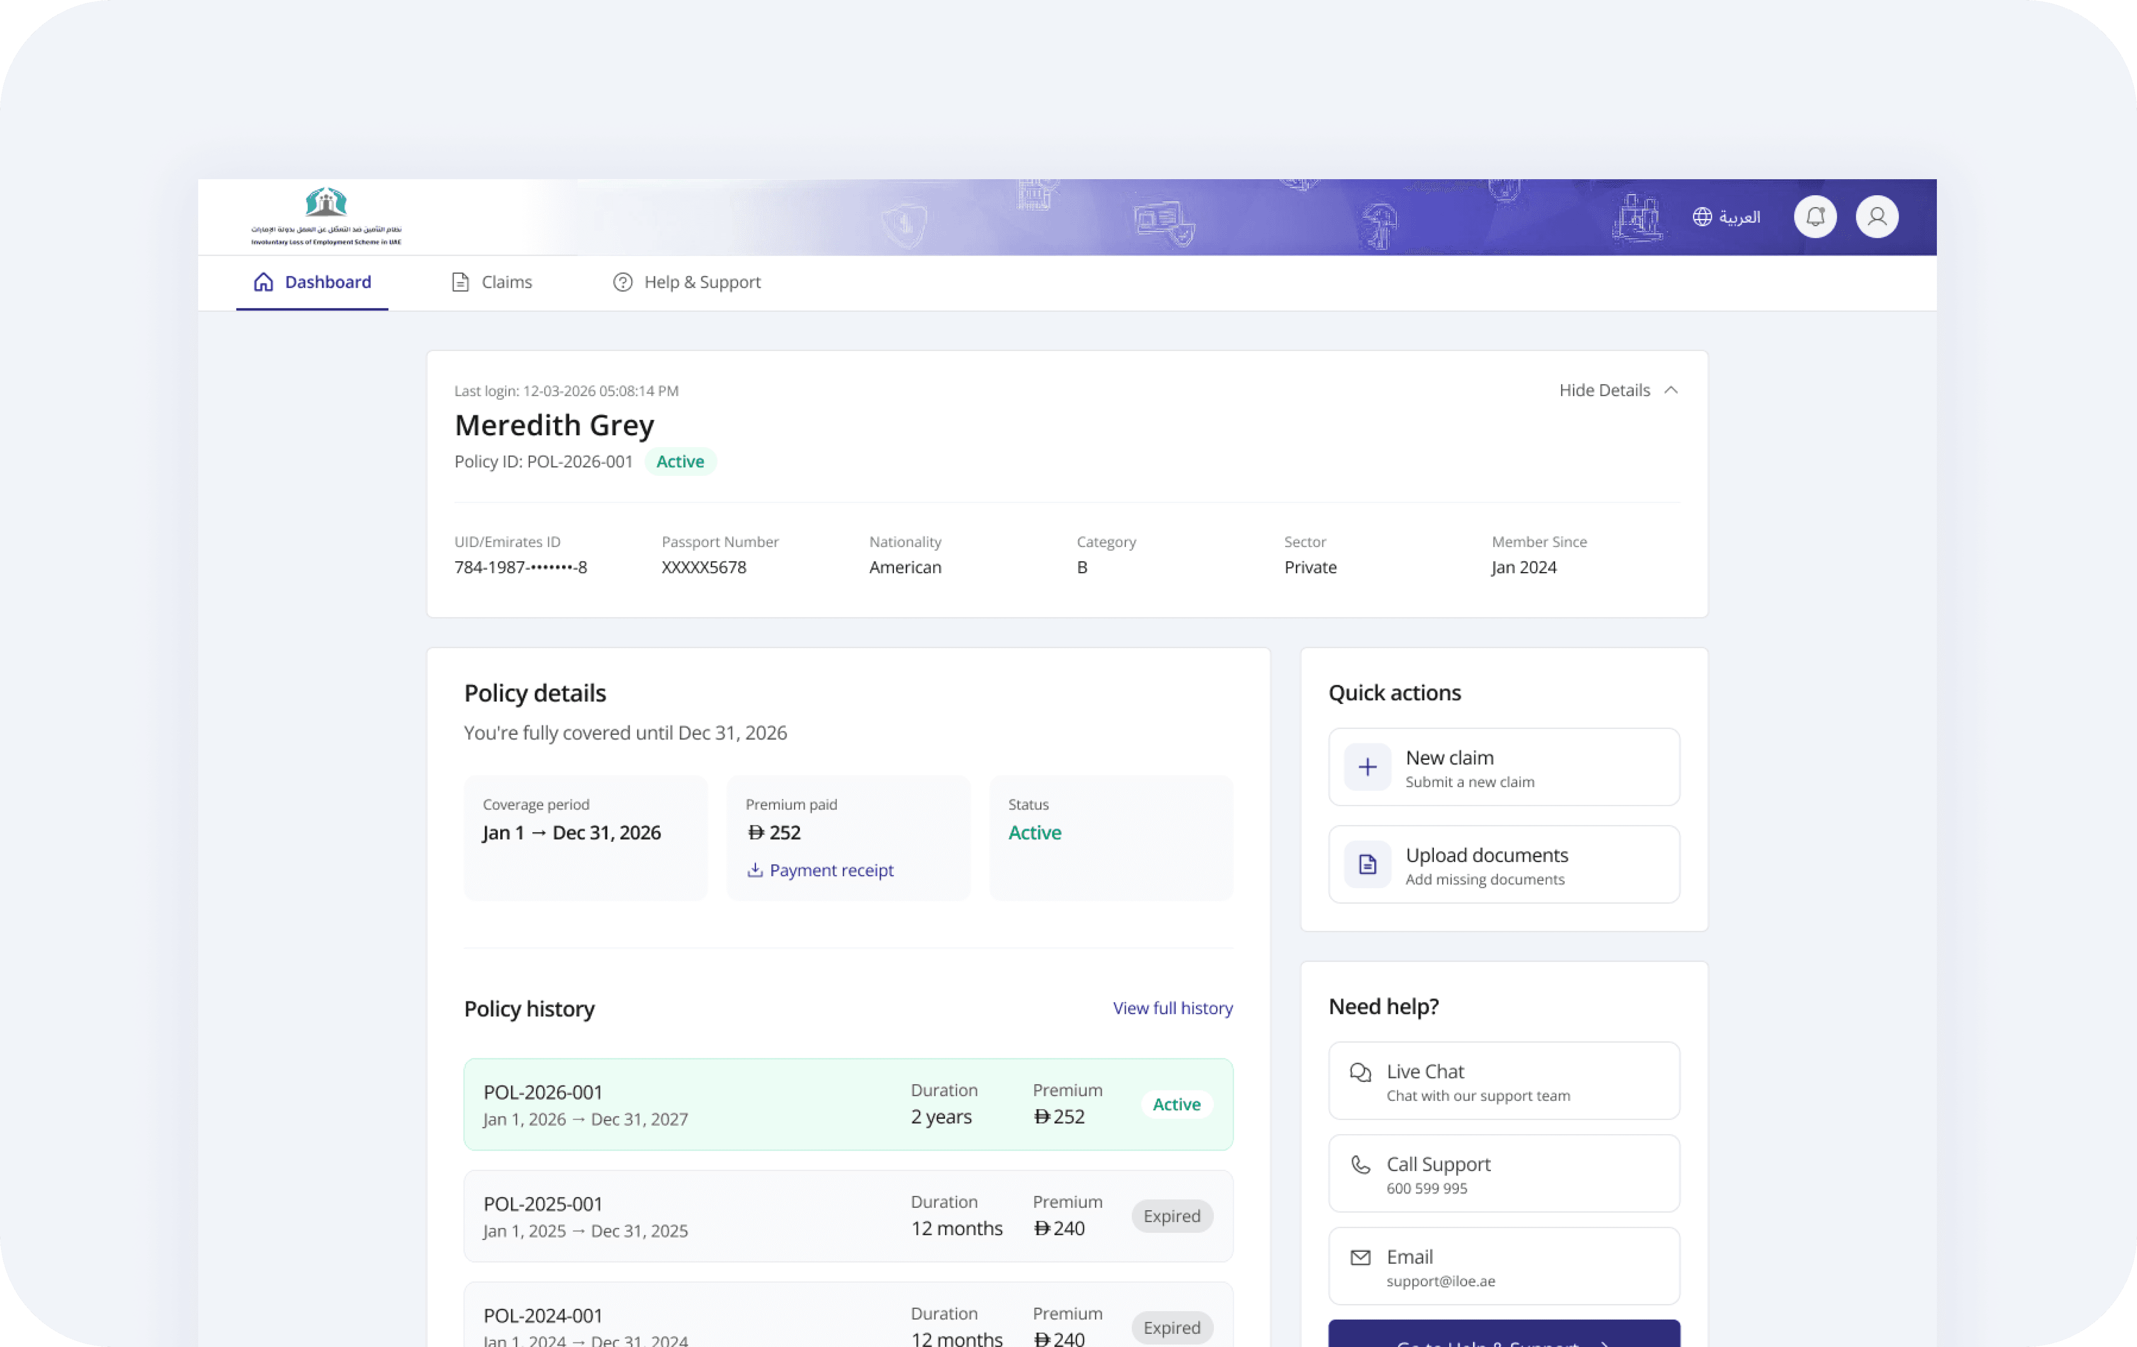Click the scheme logo in header
Viewport: 2137px width, 1347px height.
pos(326,216)
